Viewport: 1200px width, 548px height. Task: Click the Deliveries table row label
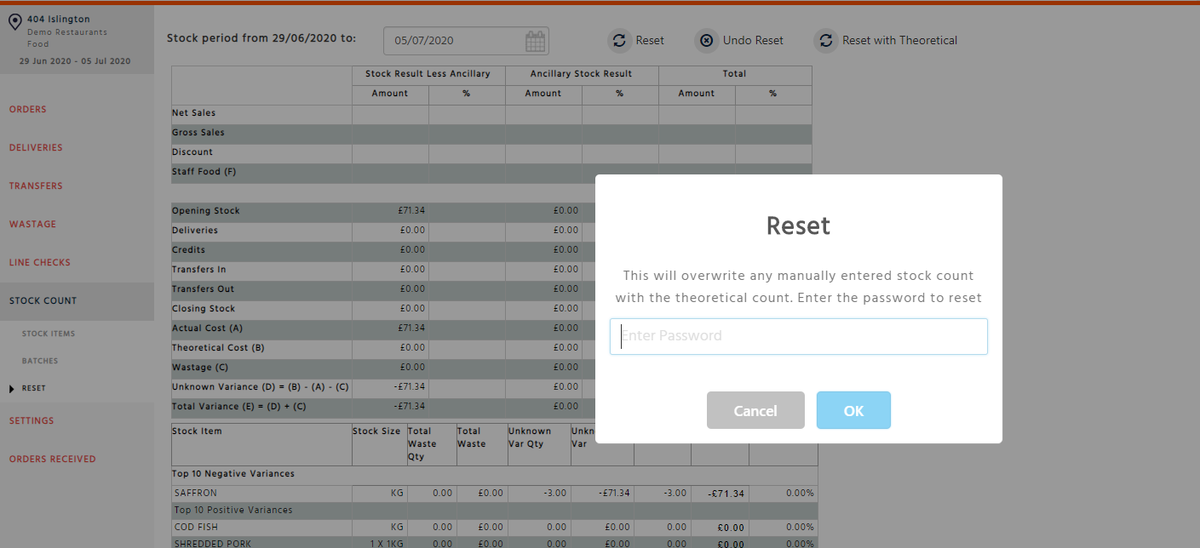tap(195, 231)
